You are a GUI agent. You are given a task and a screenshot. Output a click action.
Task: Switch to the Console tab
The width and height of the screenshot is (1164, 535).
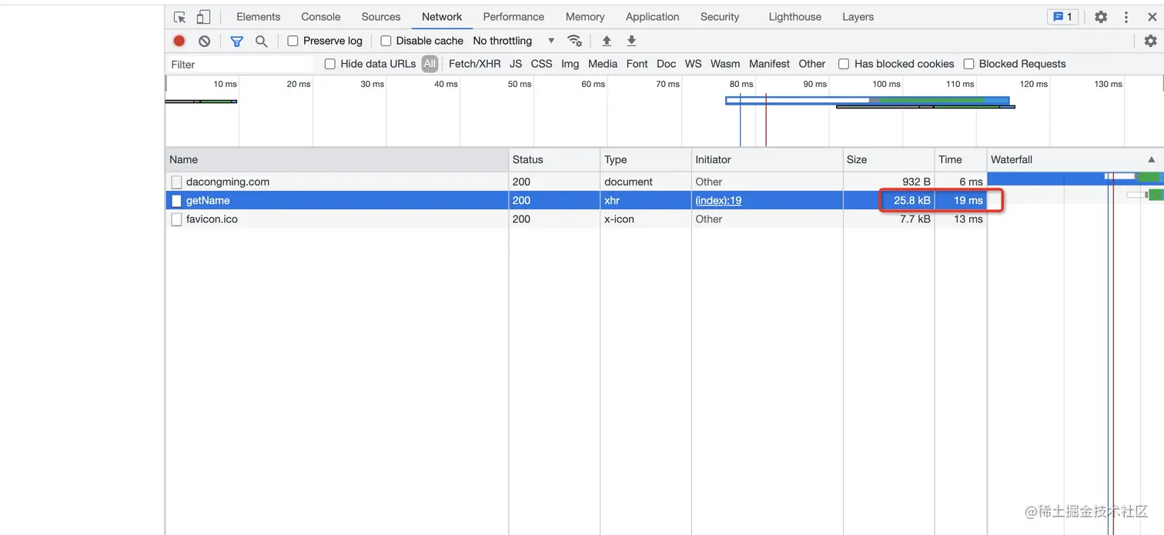tap(320, 17)
